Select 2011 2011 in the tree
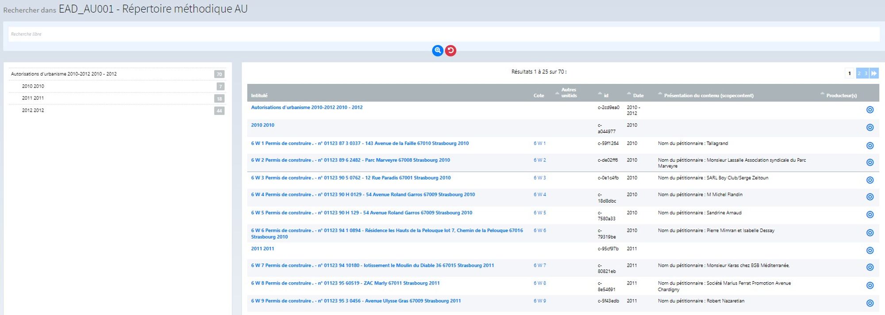This screenshot has height=315, width=885. [33, 98]
